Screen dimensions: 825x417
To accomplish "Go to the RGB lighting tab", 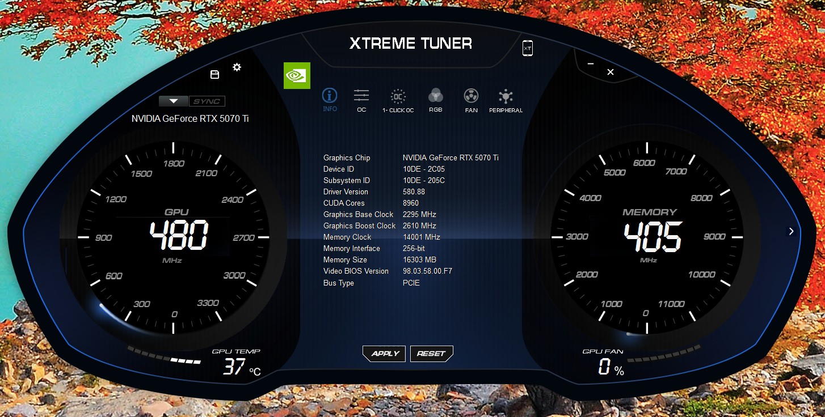I will pyautogui.click(x=436, y=100).
